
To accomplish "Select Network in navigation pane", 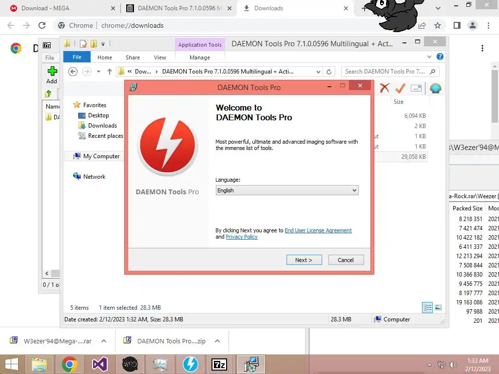I will (94, 176).
